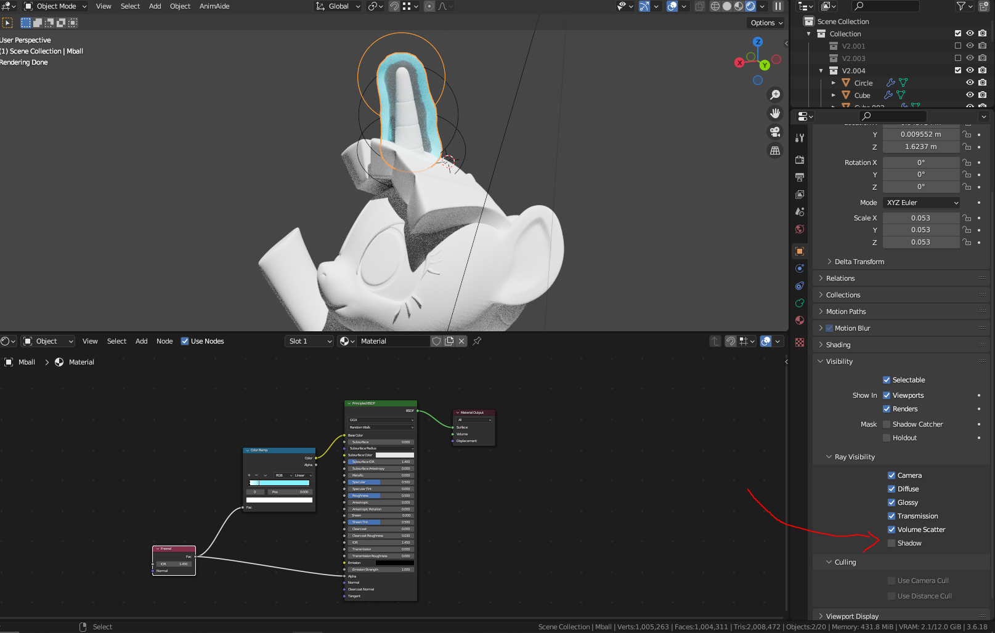The image size is (995, 633).
Task: Switch to wireframe viewport shading
Action: tap(715, 6)
